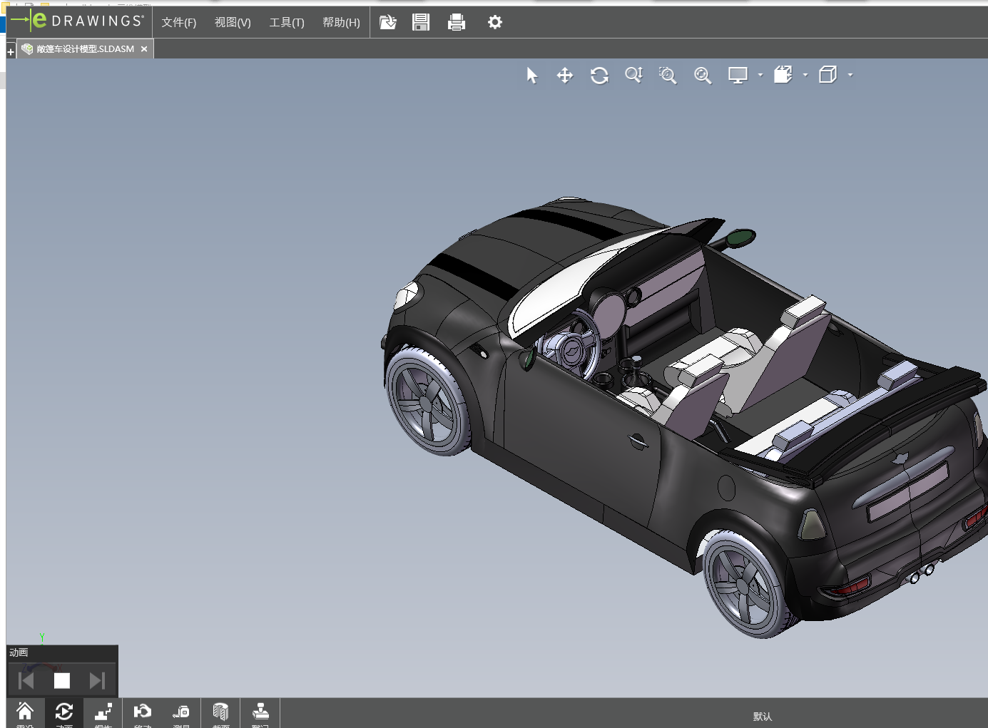988x728 pixels.
Task: Select the arrow pointer tool
Action: point(531,76)
